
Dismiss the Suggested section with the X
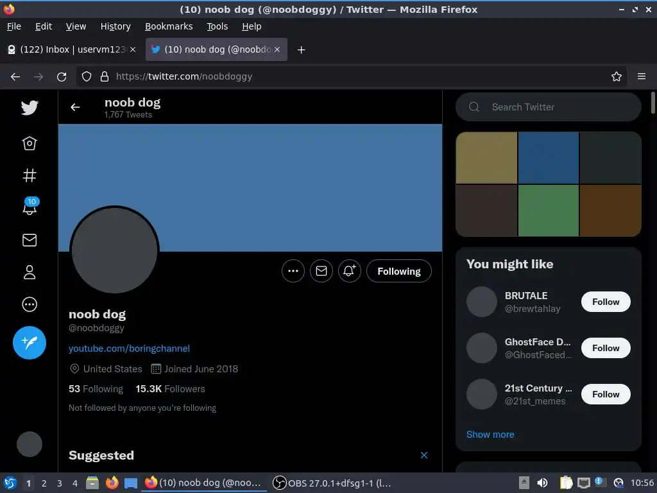click(424, 455)
